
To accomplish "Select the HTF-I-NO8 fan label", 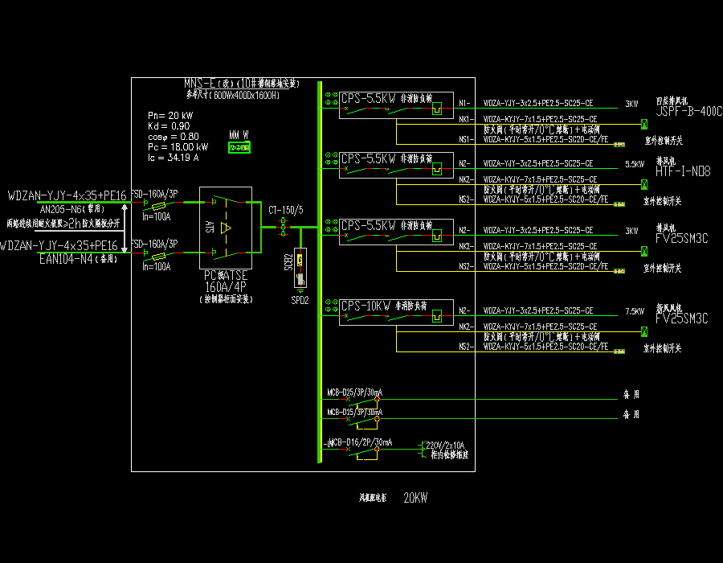I will [x=683, y=171].
